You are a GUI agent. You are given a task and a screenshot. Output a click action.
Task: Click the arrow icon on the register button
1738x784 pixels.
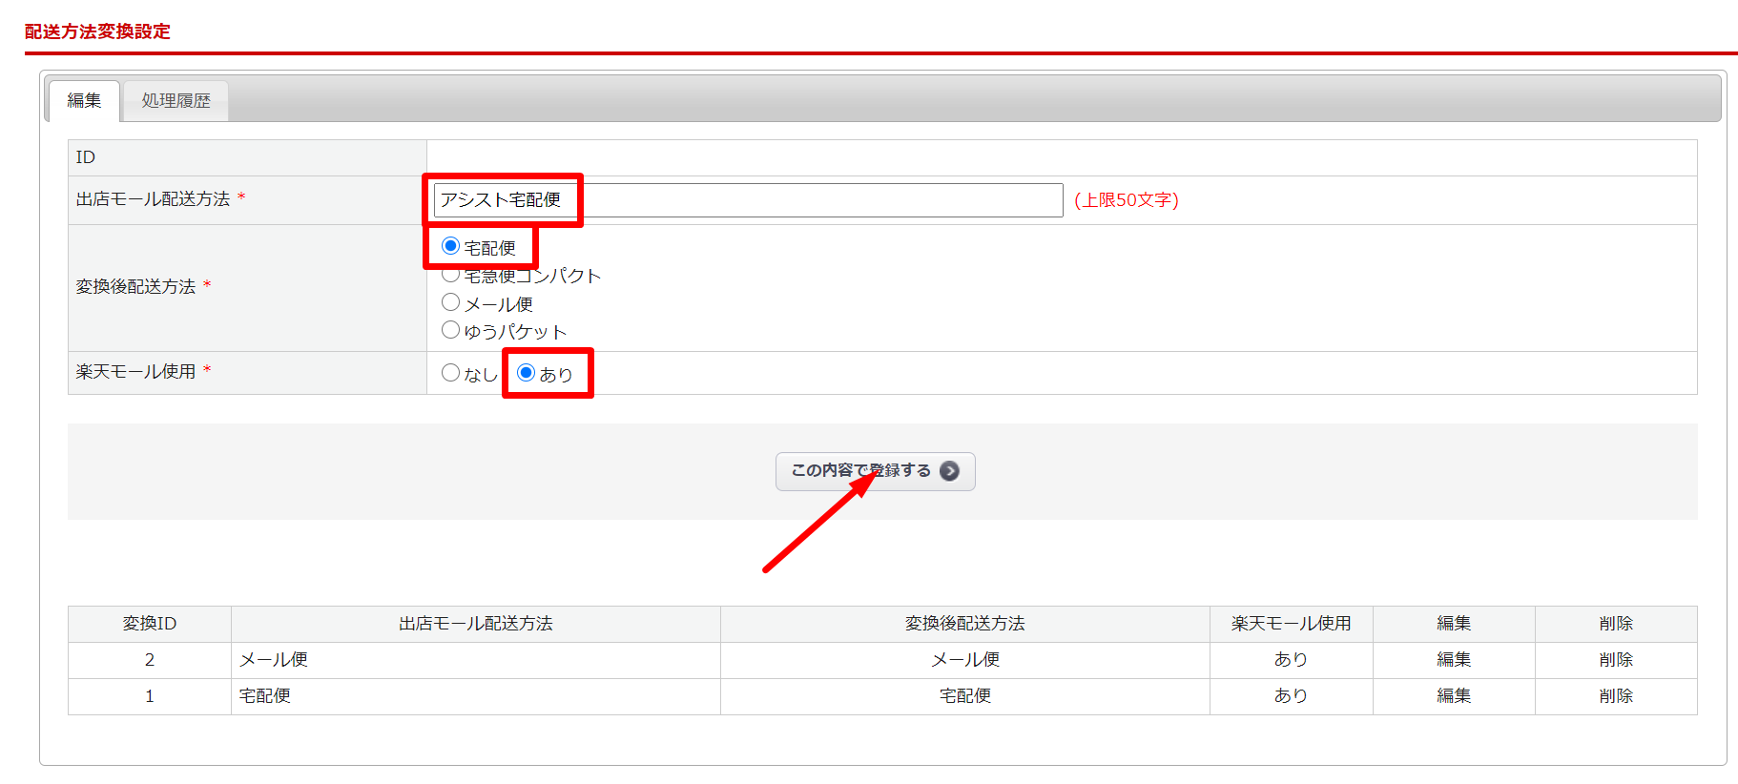[x=949, y=471]
